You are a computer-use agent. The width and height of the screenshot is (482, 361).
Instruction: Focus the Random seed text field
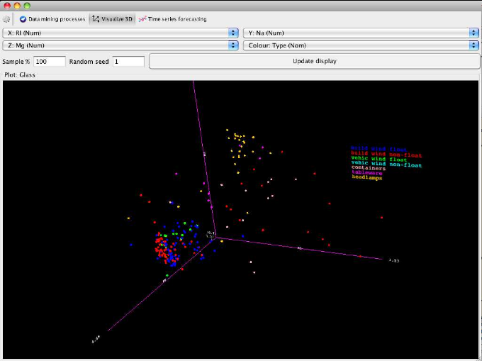tap(128, 62)
